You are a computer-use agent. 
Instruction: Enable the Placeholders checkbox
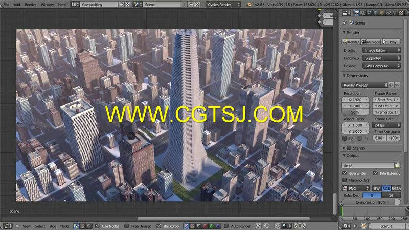(x=345, y=180)
